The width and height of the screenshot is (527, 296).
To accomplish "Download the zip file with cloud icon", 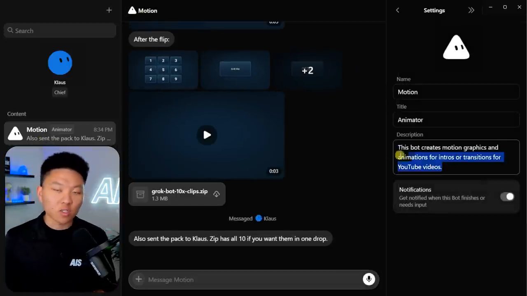I will [217, 194].
